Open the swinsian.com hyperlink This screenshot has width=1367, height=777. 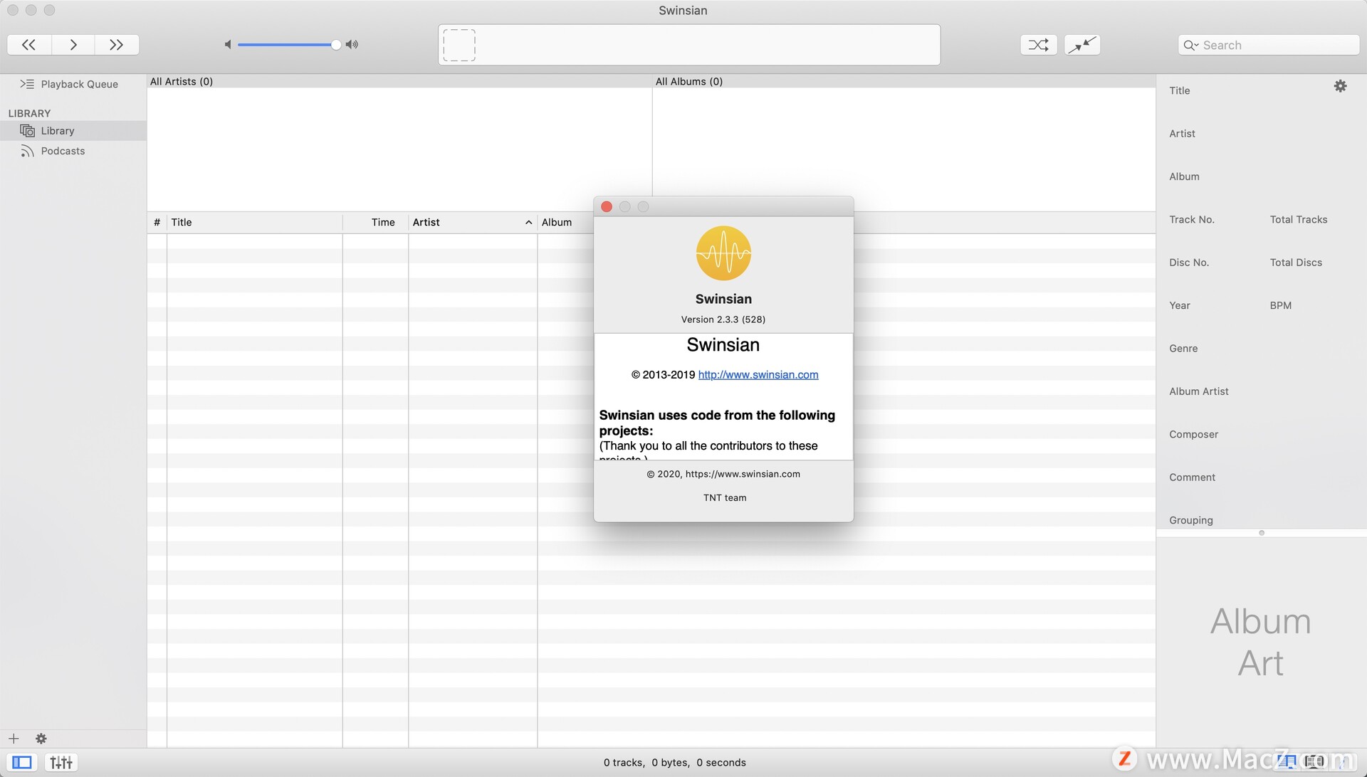click(x=758, y=375)
